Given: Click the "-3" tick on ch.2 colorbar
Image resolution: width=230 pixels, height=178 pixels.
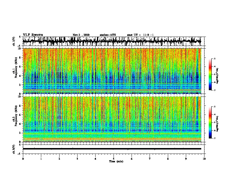Looking at the screenshot, I should pyautogui.click(x=214, y=107).
